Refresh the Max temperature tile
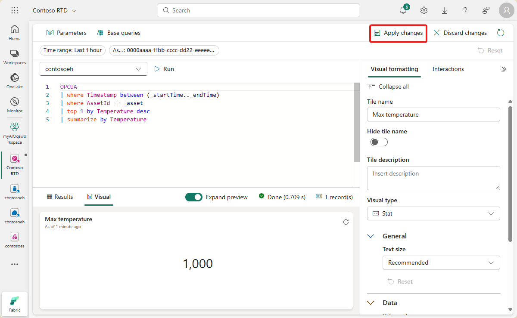Viewport: 517px width, 318px height. click(x=346, y=222)
